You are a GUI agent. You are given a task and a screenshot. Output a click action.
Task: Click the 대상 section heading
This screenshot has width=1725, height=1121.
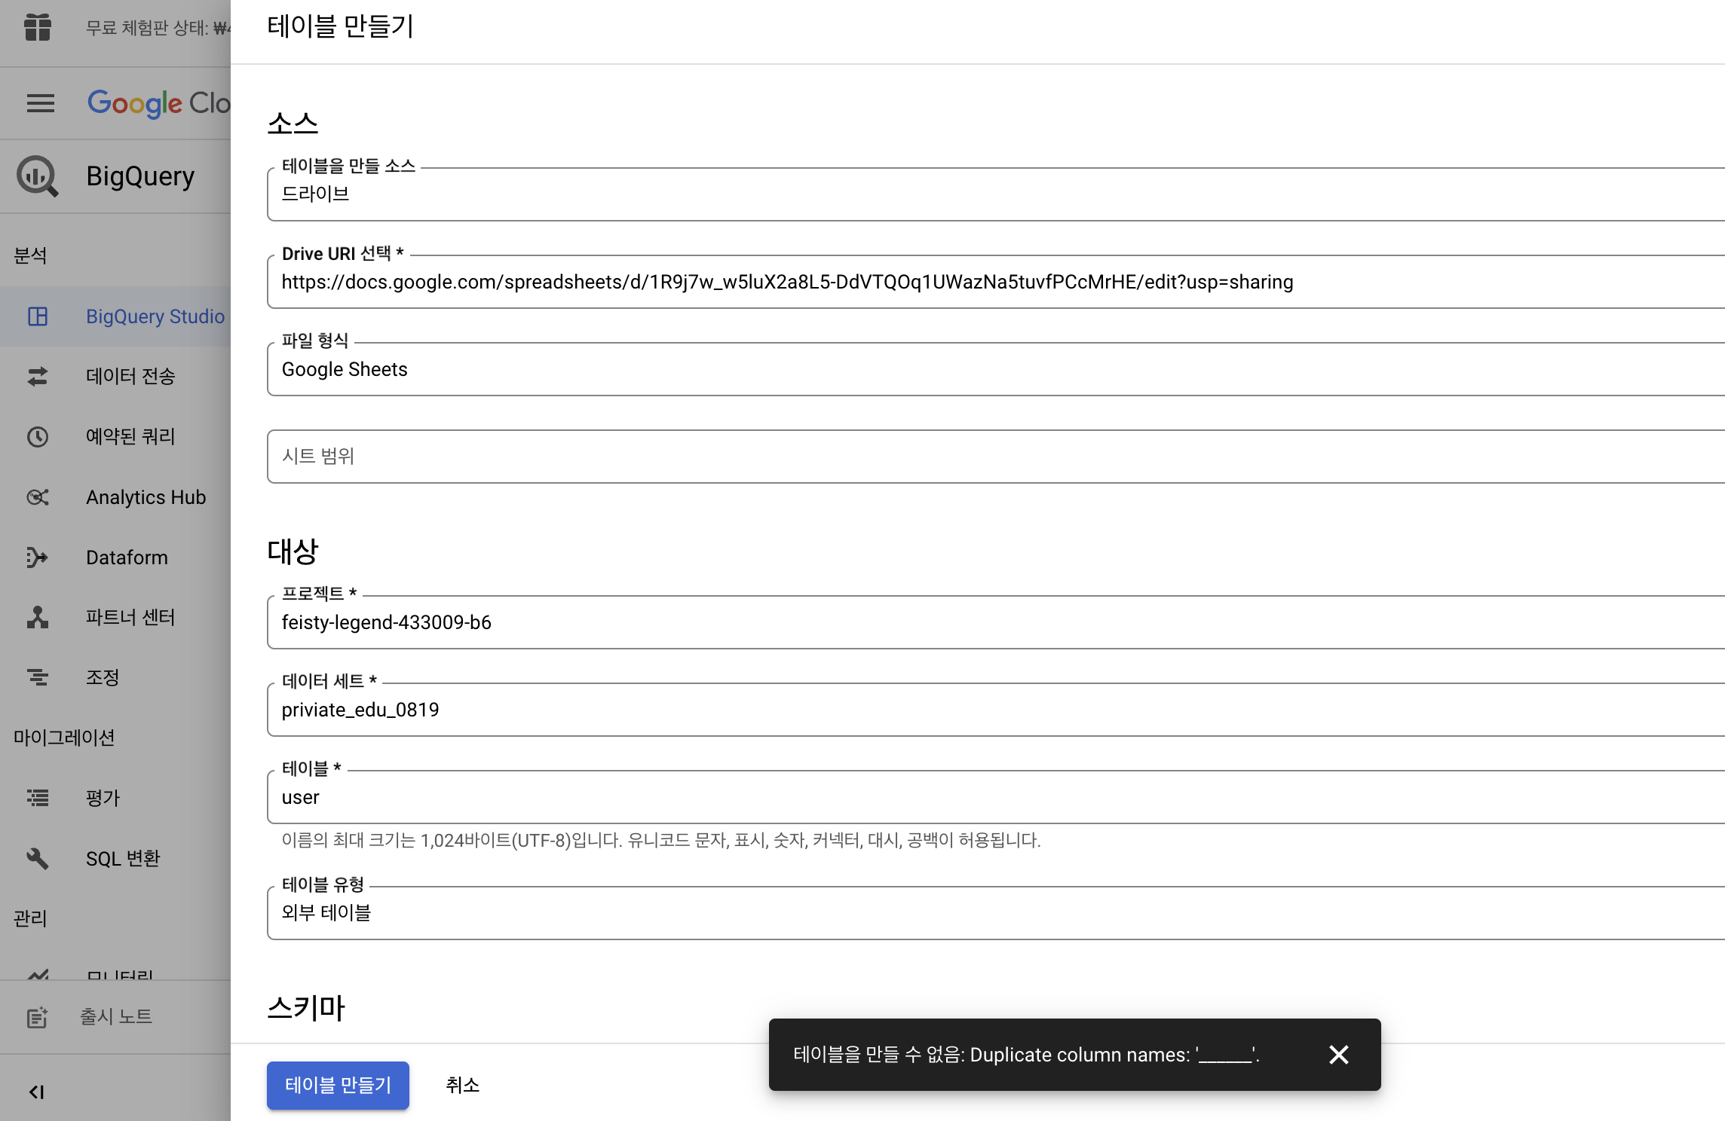click(x=293, y=551)
